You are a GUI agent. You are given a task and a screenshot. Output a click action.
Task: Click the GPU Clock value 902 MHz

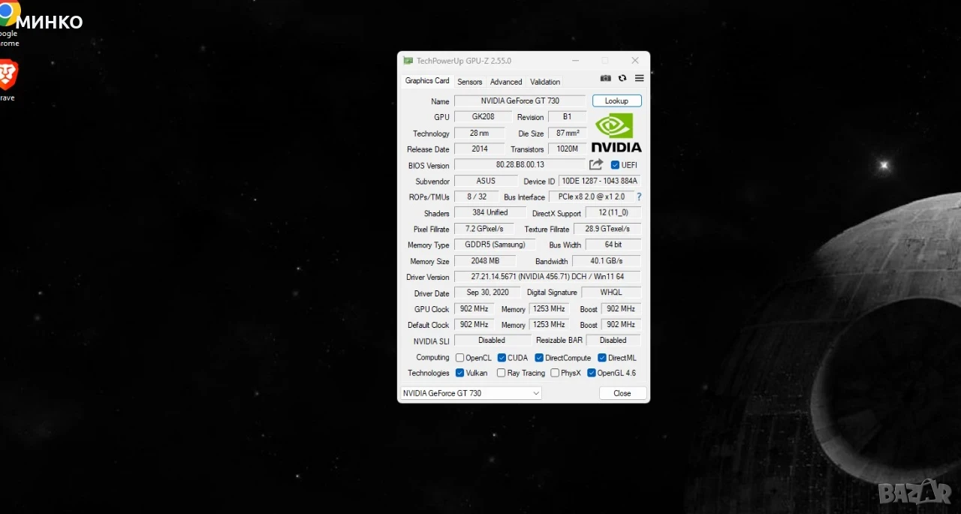pos(474,308)
